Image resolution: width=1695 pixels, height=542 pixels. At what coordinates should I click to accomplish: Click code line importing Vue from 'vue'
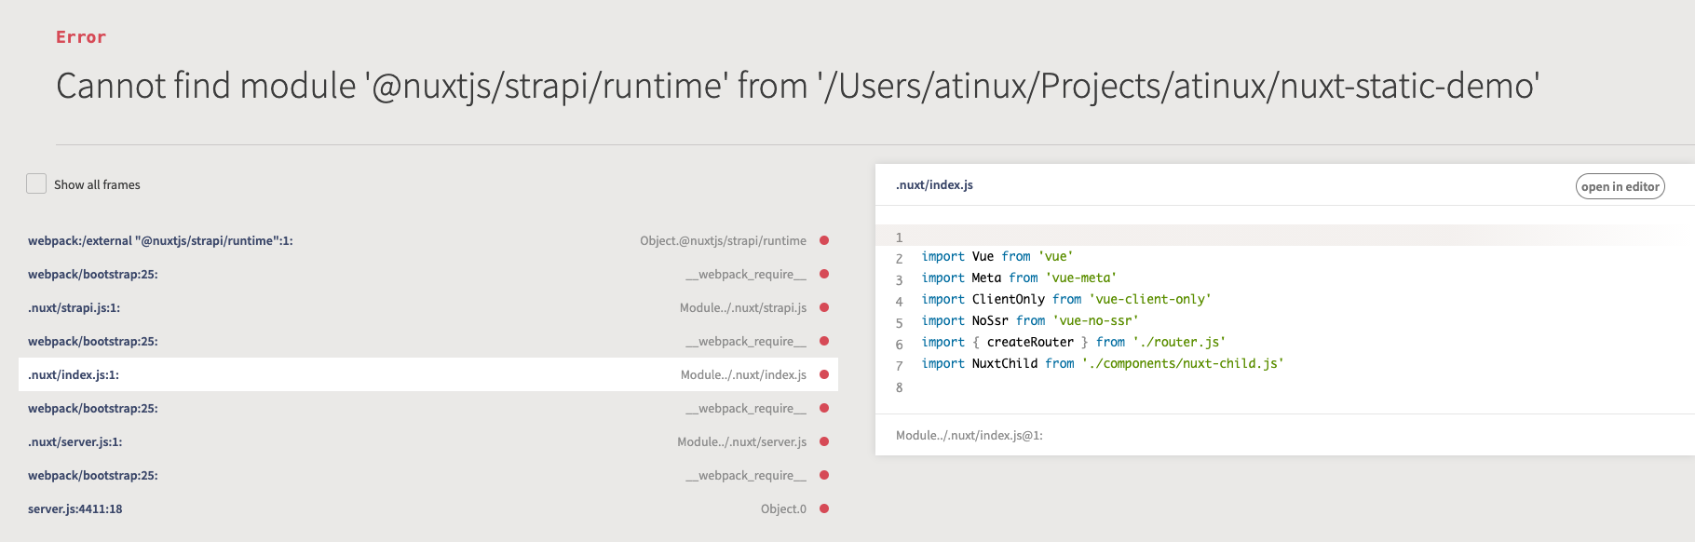[x=997, y=256]
